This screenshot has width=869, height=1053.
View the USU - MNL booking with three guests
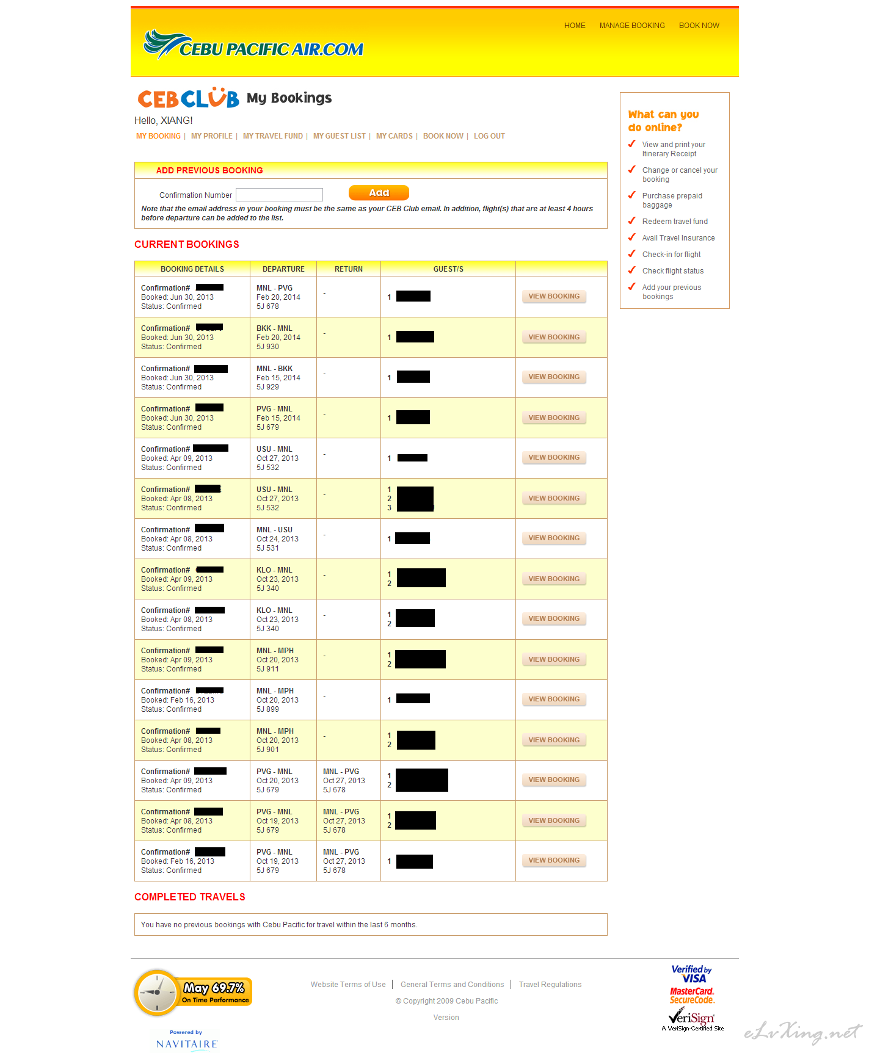pos(554,498)
